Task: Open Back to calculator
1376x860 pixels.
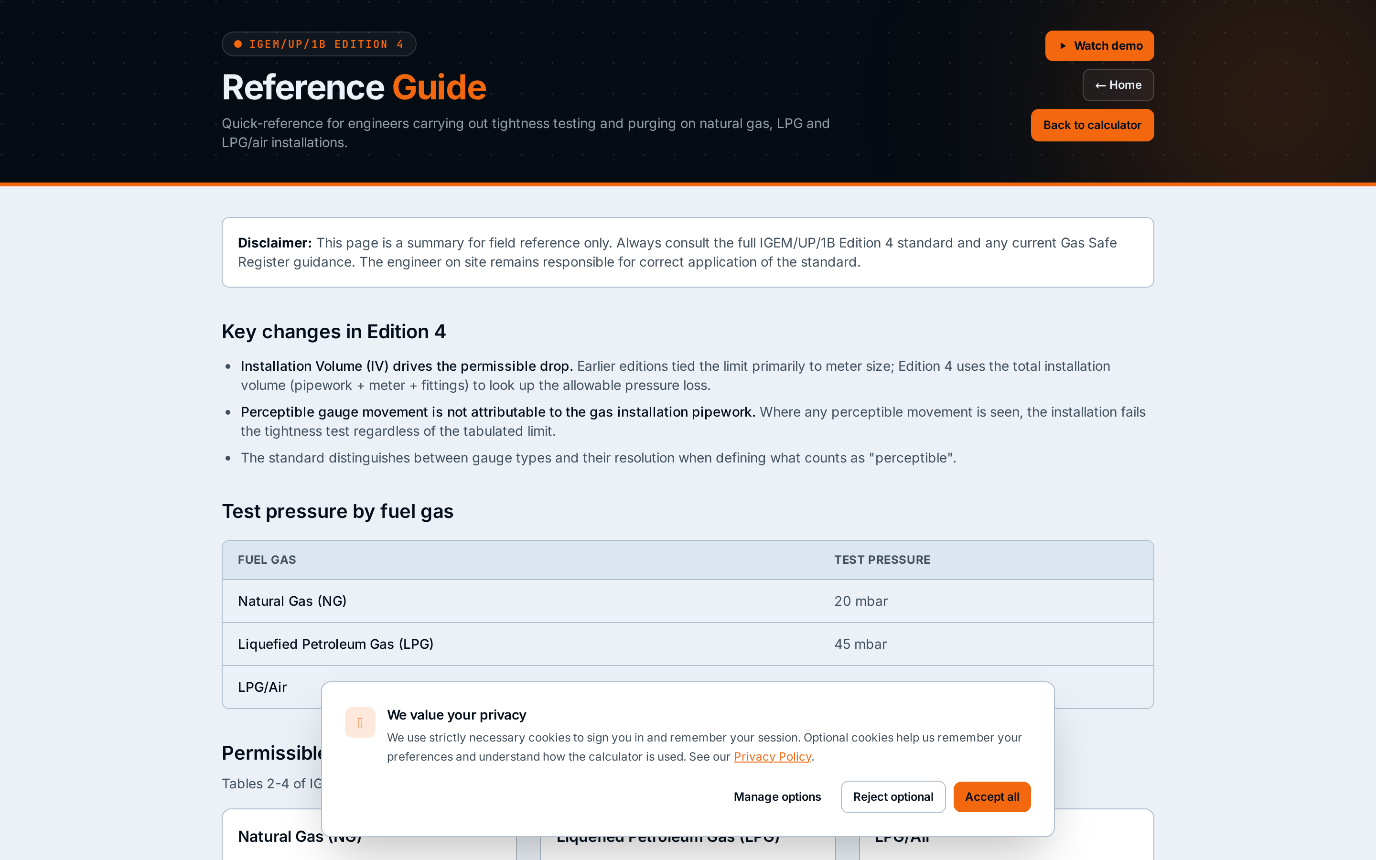Action: [x=1092, y=125]
